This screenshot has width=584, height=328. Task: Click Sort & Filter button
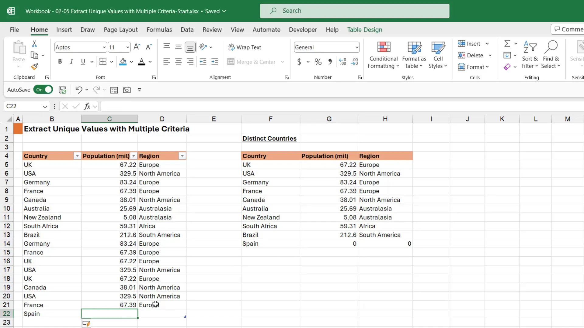click(530, 55)
